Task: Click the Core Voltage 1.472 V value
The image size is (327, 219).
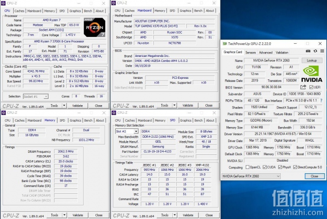Action: pyautogui.click(x=70, y=35)
